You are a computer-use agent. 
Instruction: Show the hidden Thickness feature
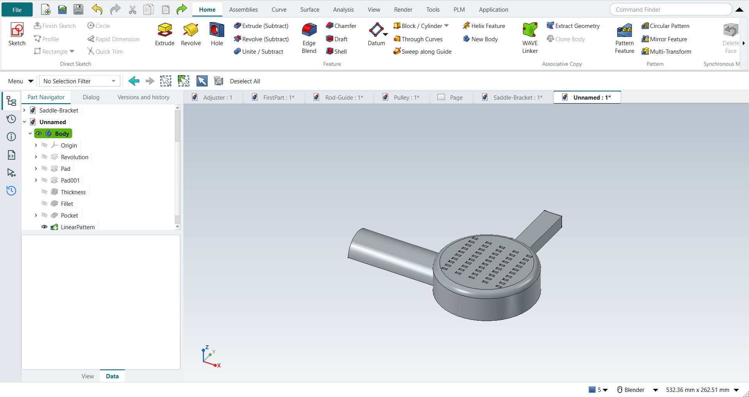[44, 192]
